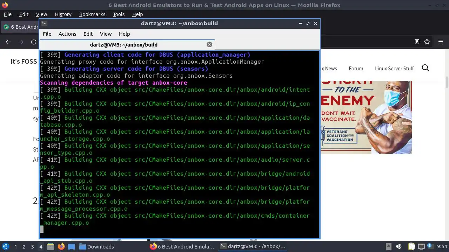
Task: Open the network connection tray icon
Action: [x=421, y=246]
